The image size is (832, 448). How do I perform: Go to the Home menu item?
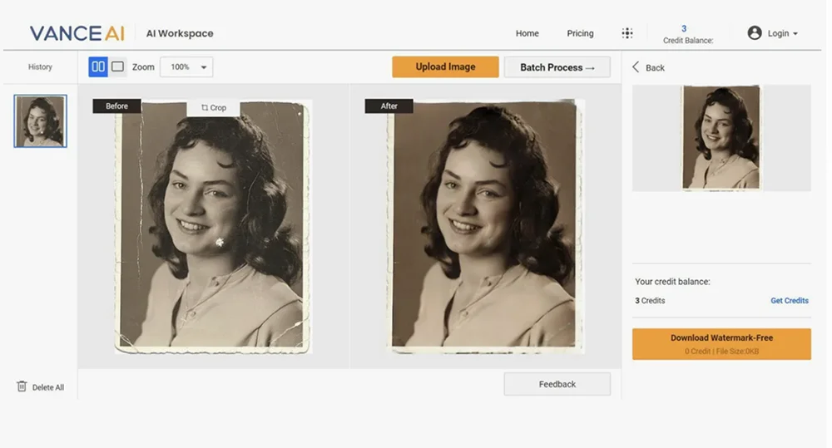point(527,33)
